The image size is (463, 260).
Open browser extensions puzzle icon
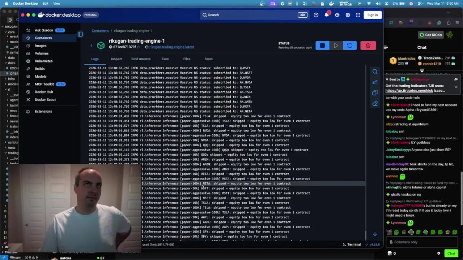click(449, 23)
